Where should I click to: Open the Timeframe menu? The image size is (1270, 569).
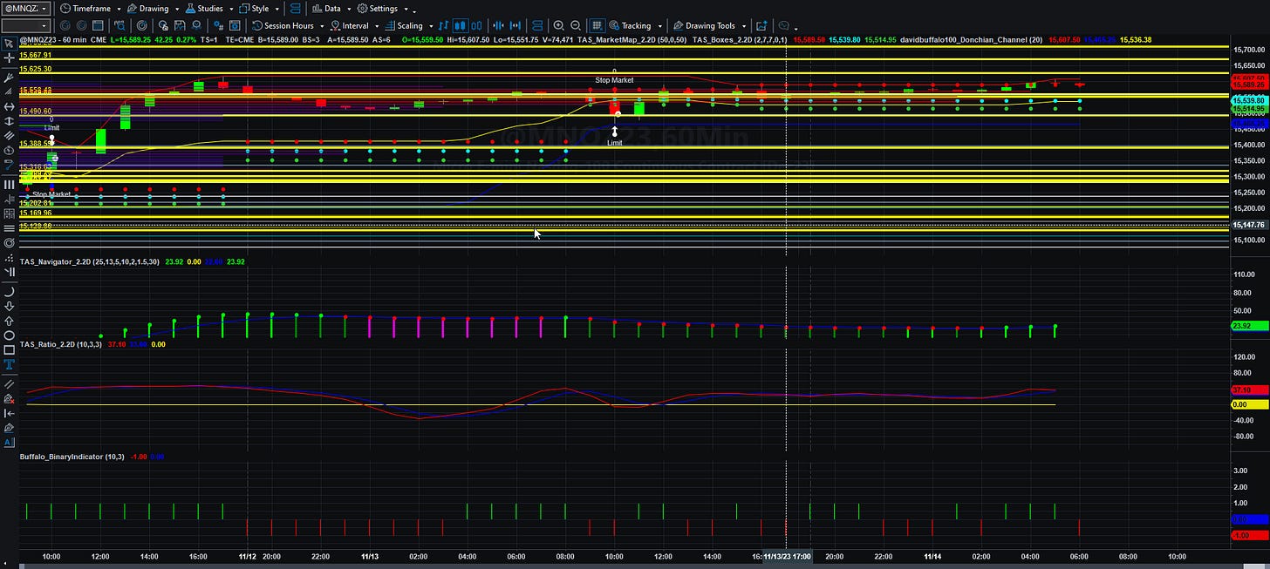coord(91,9)
